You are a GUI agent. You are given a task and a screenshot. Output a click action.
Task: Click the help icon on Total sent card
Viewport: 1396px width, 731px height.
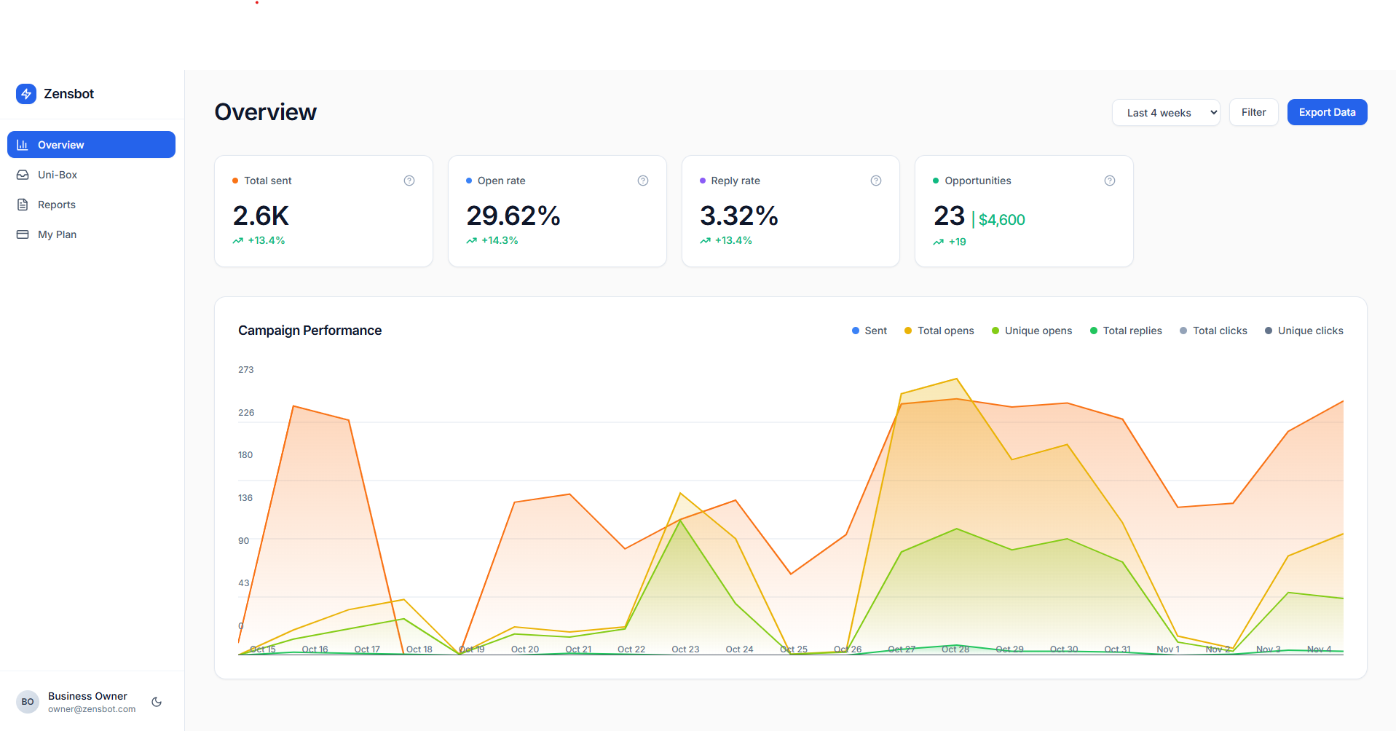tap(409, 180)
